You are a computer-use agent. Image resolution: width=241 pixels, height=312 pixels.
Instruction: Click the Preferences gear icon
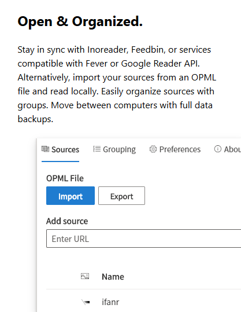pyautogui.click(x=153, y=149)
